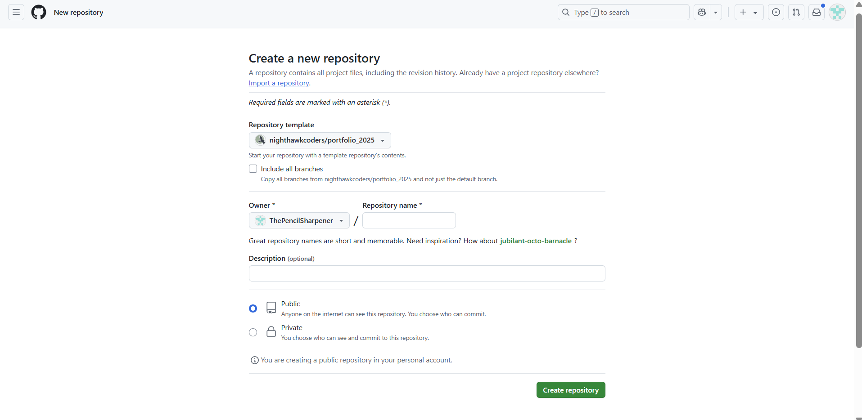This screenshot has height=420, width=862.
Task: Open the repository template selector
Action: coord(320,140)
